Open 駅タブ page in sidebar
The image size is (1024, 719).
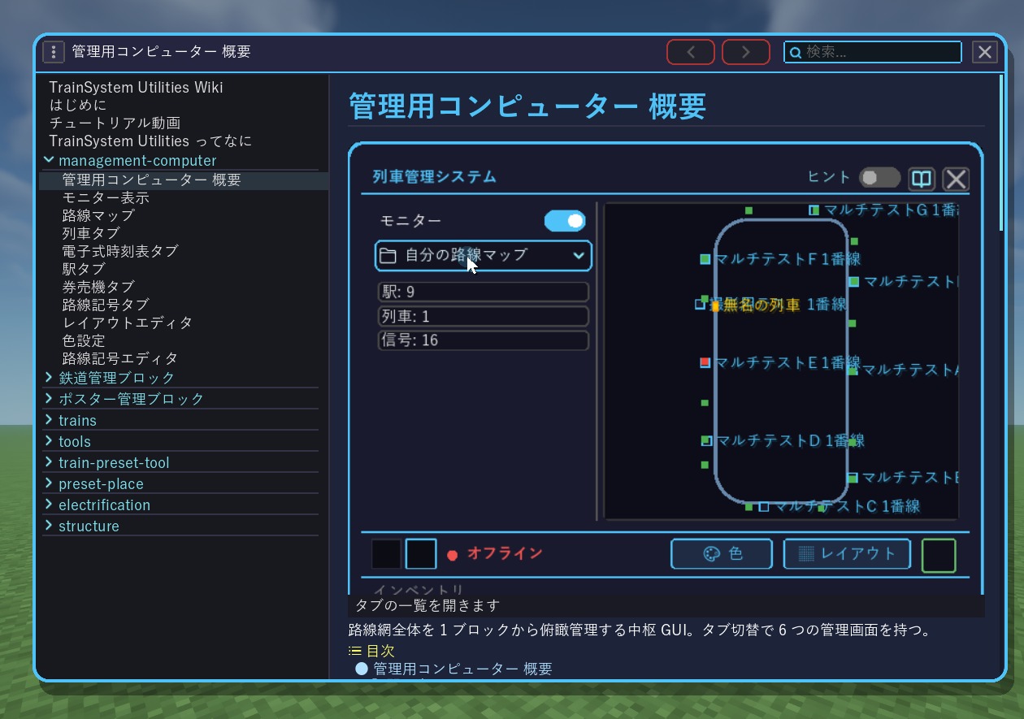[x=84, y=270]
